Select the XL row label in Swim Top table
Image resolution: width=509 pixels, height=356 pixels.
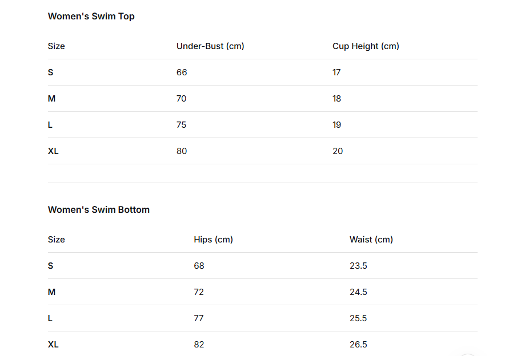click(53, 151)
